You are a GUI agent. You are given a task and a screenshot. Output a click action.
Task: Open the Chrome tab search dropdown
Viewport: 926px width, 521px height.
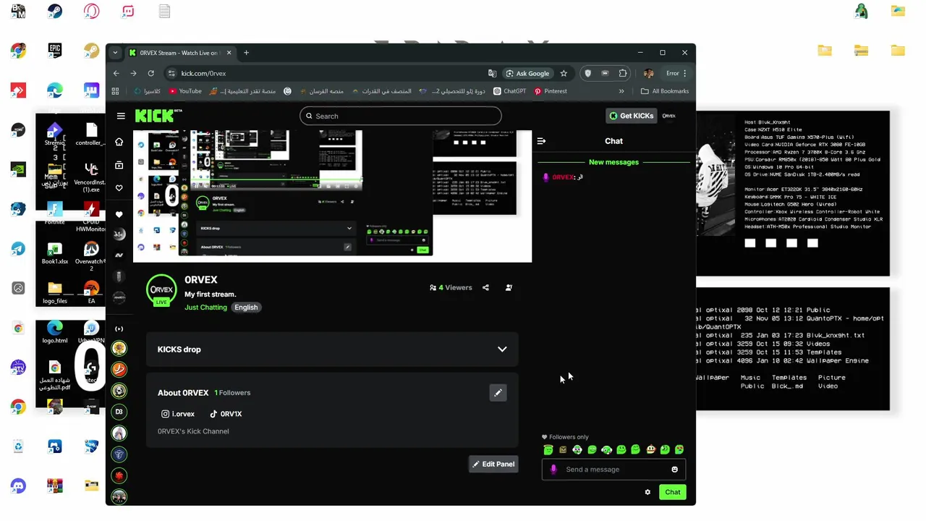pos(115,53)
